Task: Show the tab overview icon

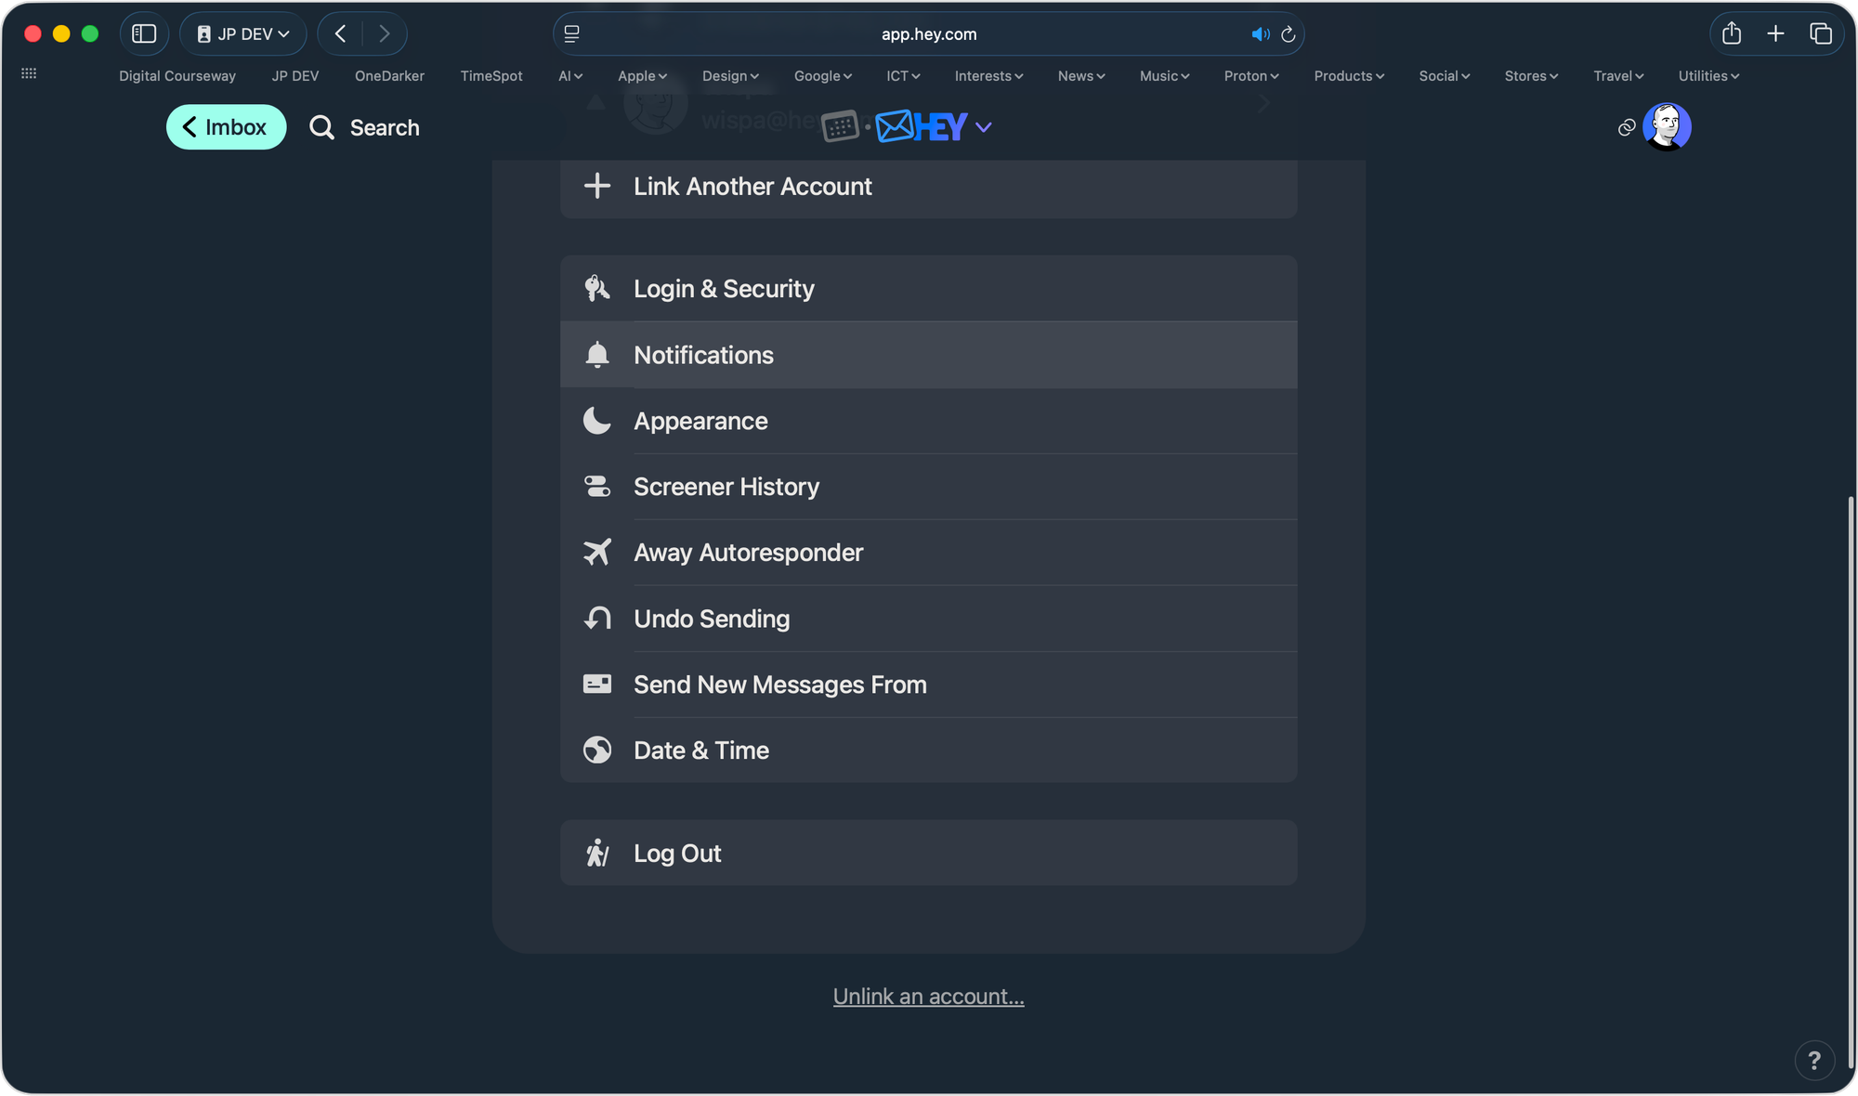Action: click(x=1821, y=33)
